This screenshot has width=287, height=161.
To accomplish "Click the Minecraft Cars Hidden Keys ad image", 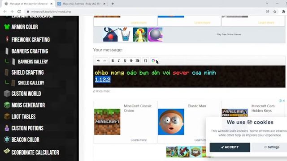I will [235, 113].
